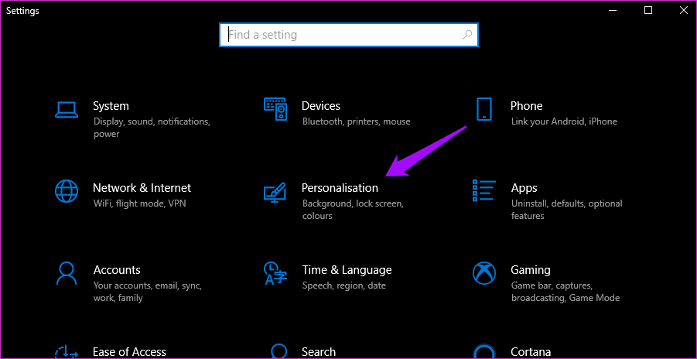
Task: Open Network & Internet settings title
Action: coord(142,188)
